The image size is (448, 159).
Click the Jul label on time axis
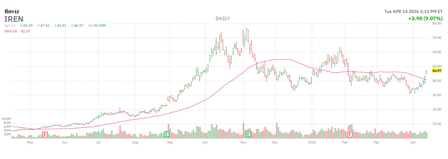(x=99, y=142)
